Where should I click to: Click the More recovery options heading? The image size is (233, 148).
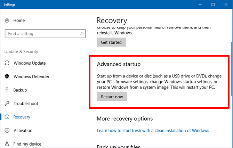tap(125, 118)
